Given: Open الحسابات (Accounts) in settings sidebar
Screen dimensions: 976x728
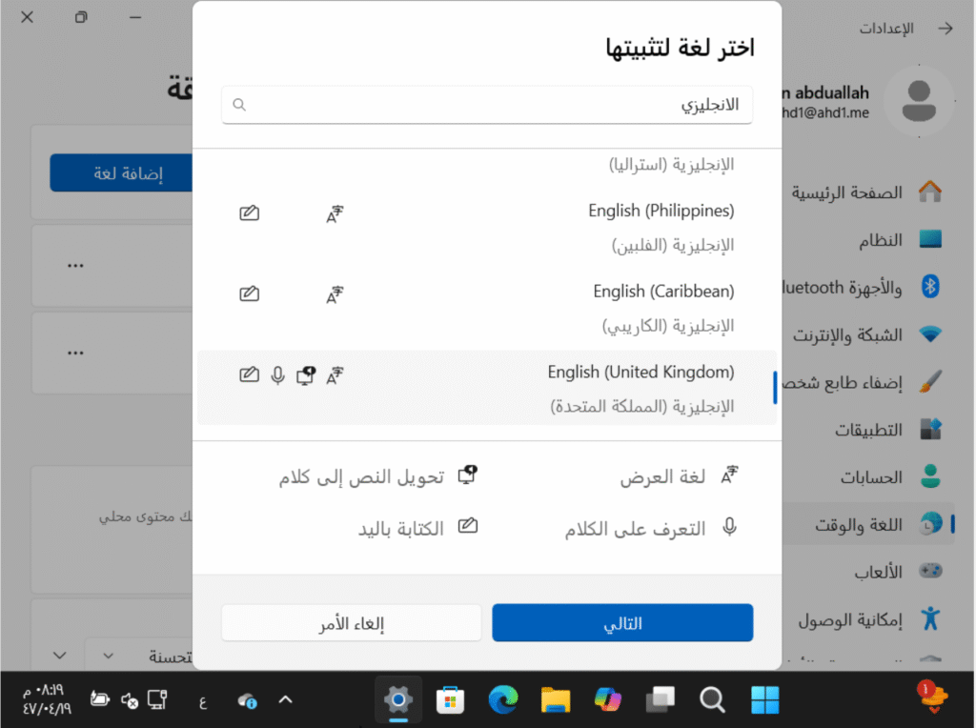Looking at the screenshot, I should 871,476.
